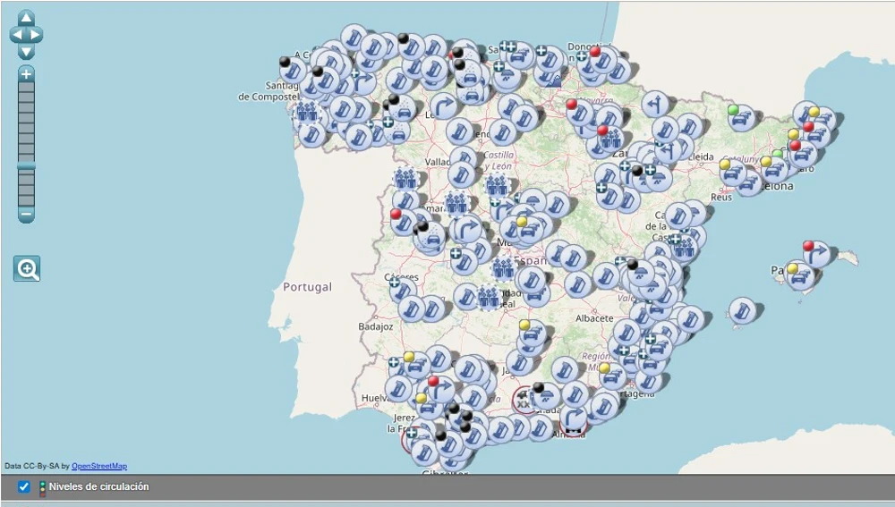Image resolution: width=895 pixels, height=507 pixels.
Task: Pan the map up with the north arrow
Action: (x=26, y=19)
